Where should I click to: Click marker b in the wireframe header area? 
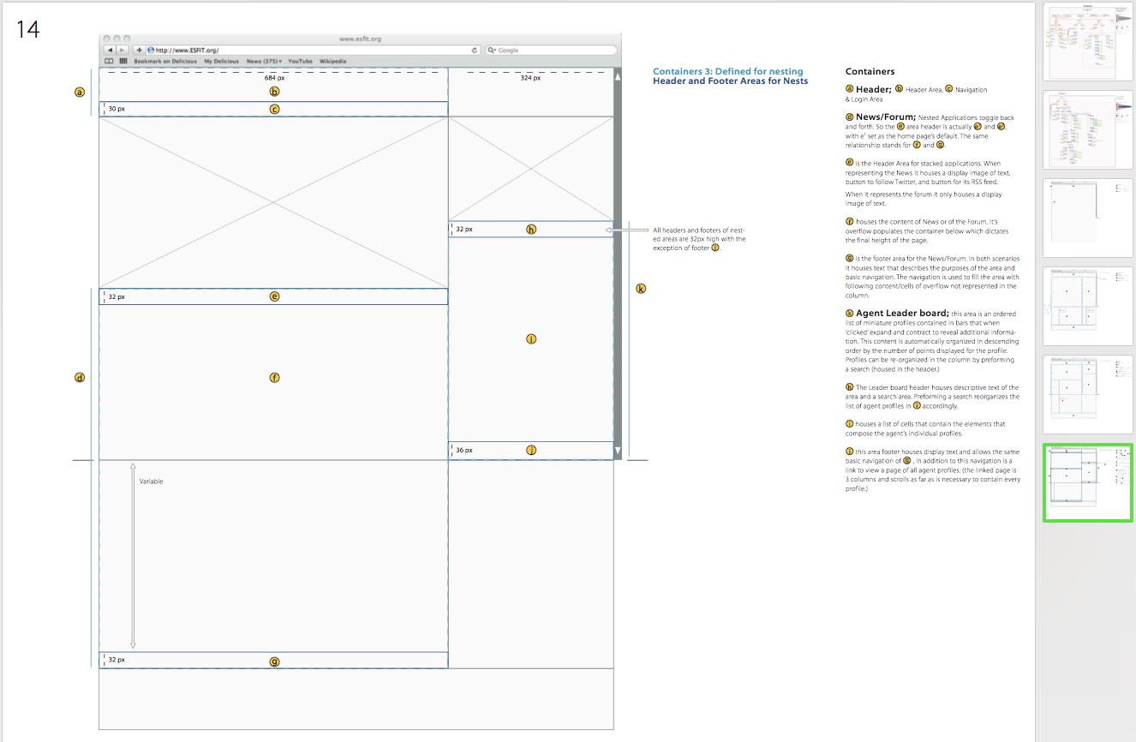pos(274,91)
